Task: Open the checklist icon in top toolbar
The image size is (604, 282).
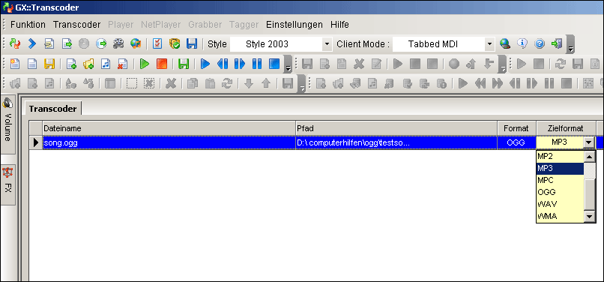Action: 157,44
